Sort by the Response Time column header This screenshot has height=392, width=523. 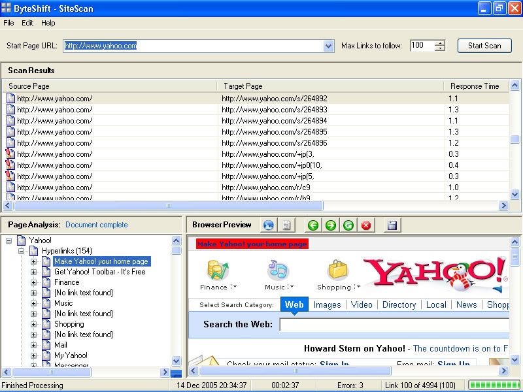tap(475, 86)
